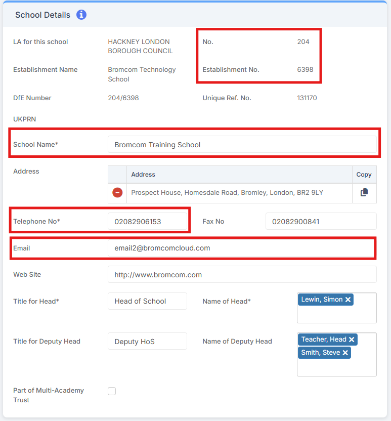Remove the address using red minus icon
The height and width of the screenshot is (421, 391).
(x=117, y=193)
